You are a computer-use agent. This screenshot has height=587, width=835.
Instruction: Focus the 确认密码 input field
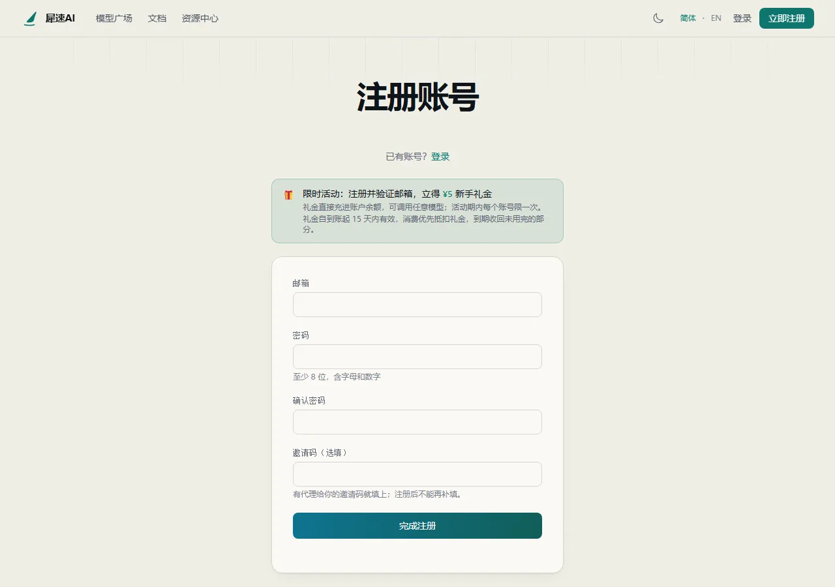[417, 422]
